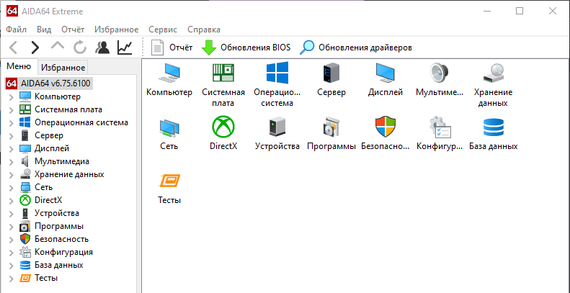Image resolution: width=570 pixels, height=293 pixels.
Task: Go back with the left arrow button
Action: (x=14, y=48)
